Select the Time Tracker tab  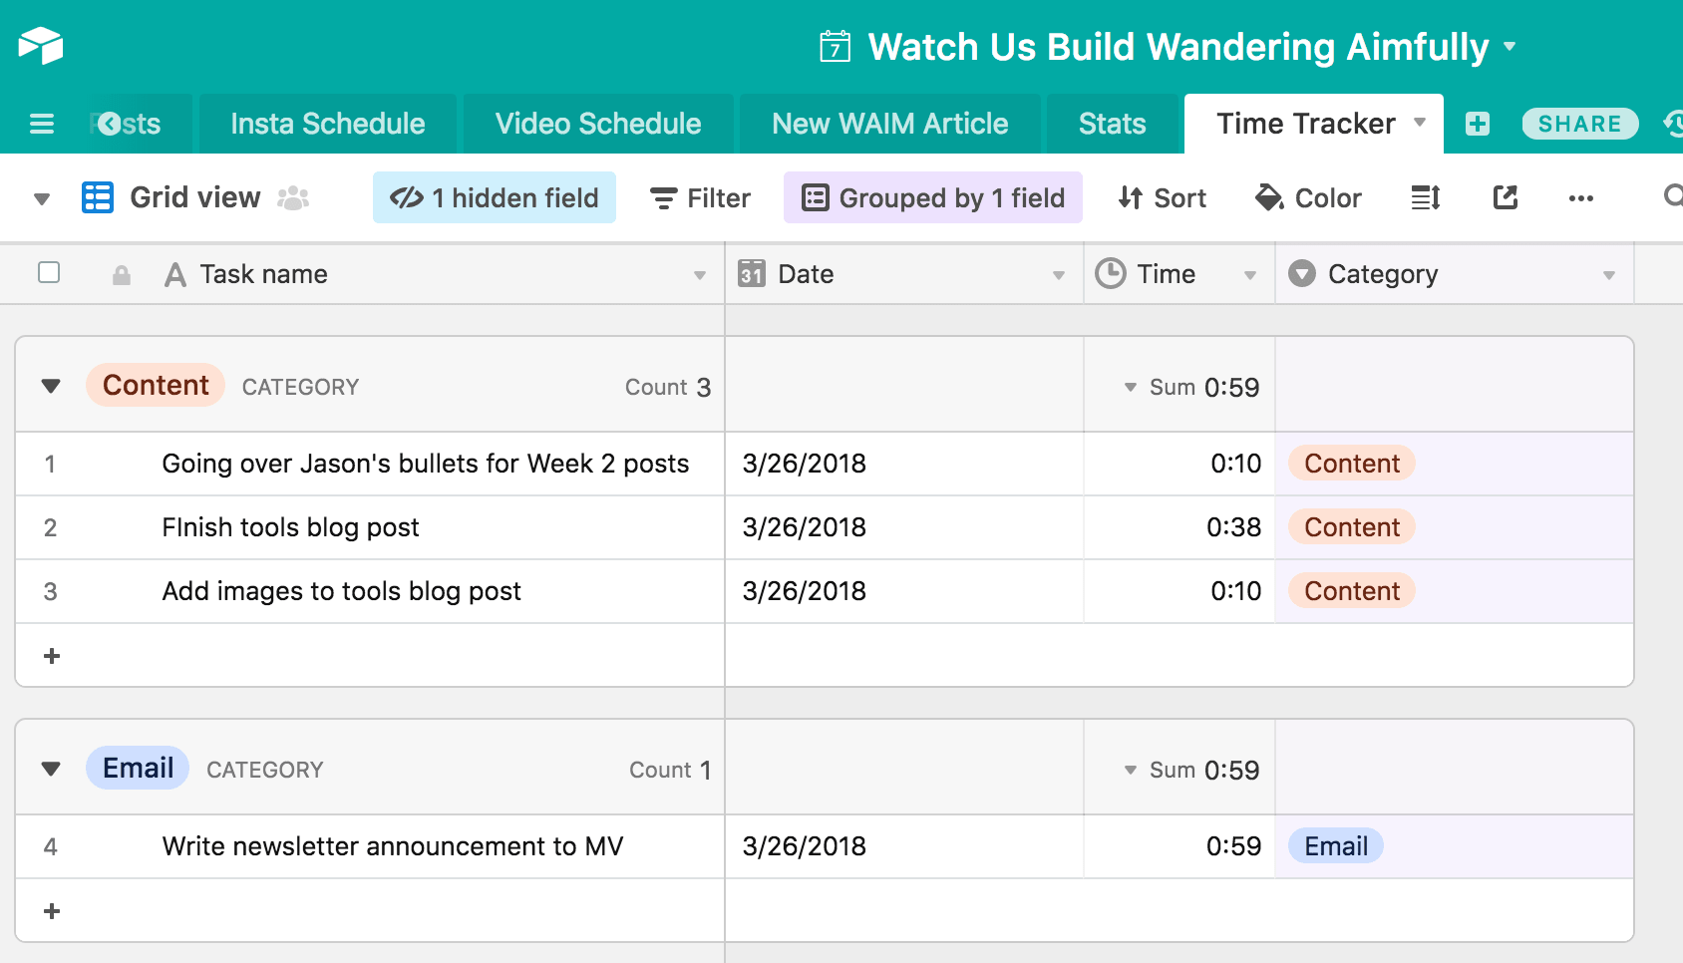1305,124
